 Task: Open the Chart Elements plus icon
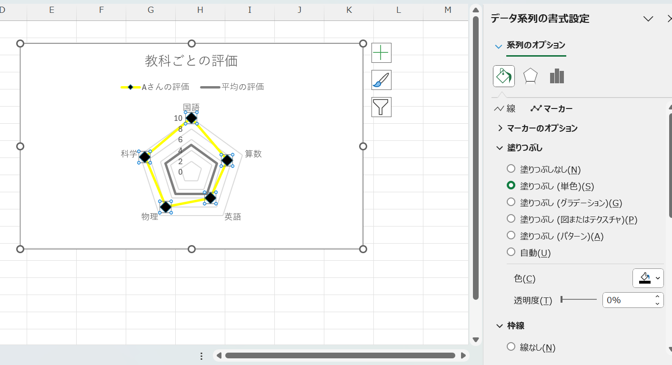381,52
